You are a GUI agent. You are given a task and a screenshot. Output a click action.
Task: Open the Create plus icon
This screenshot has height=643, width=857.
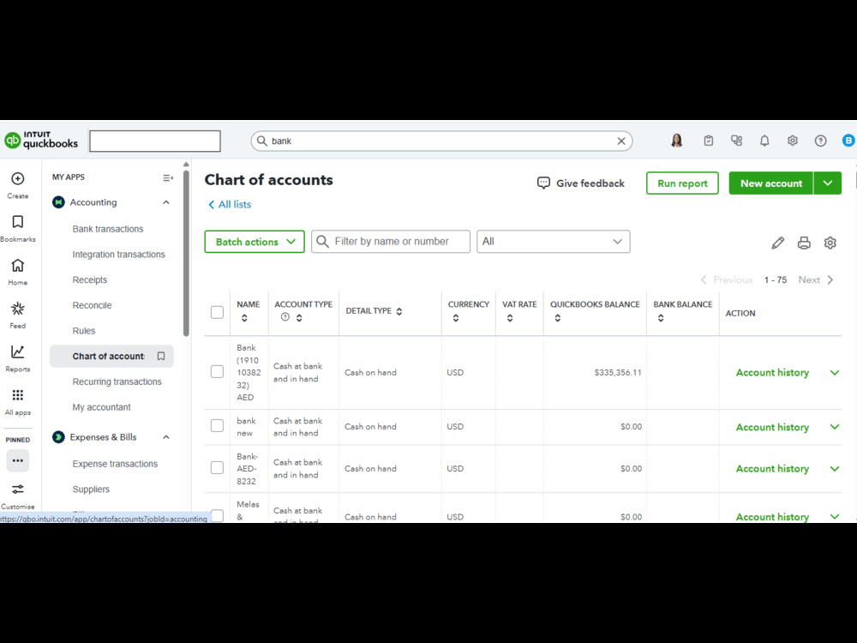point(17,179)
